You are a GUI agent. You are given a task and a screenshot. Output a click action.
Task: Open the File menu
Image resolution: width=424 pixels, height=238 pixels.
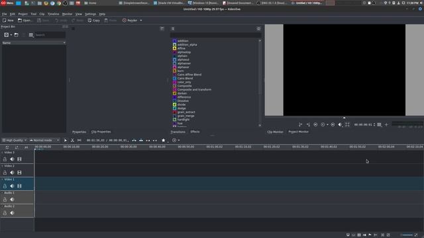(x=5, y=14)
